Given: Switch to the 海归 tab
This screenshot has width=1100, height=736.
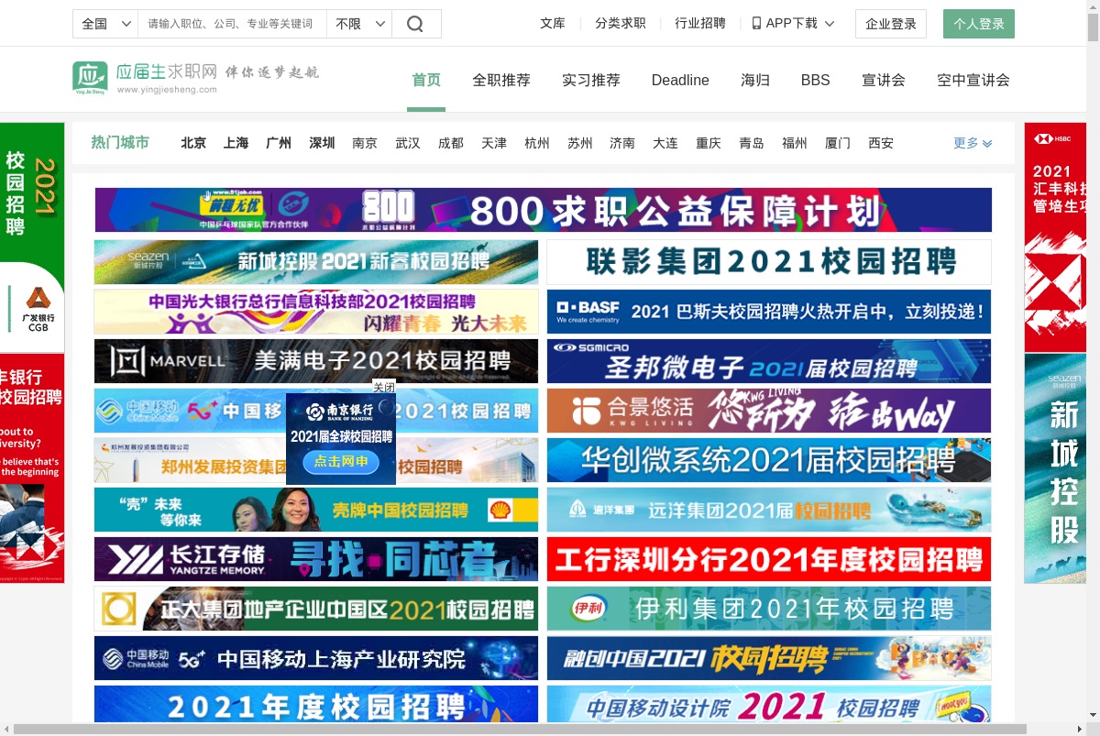Looking at the screenshot, I should click(x=755, y=80).
